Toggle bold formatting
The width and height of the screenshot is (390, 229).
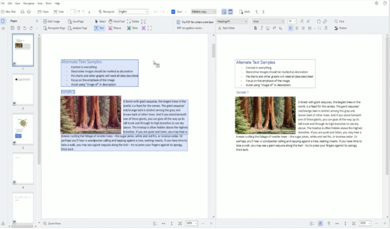tap(256, 28)
